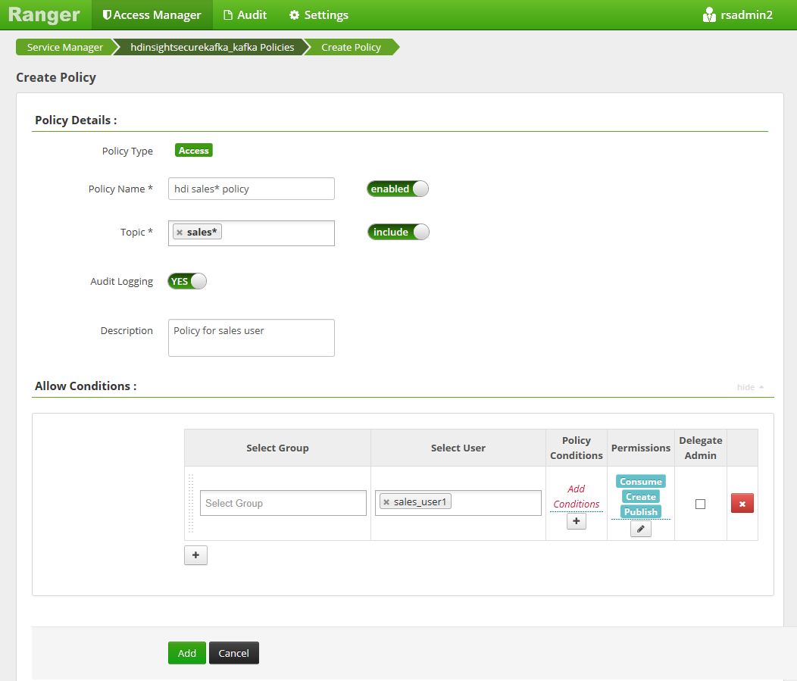Open the Select Group dropdown
This screenshot has width=797, height=681.
pyautogui.click(x=283, y=503)
